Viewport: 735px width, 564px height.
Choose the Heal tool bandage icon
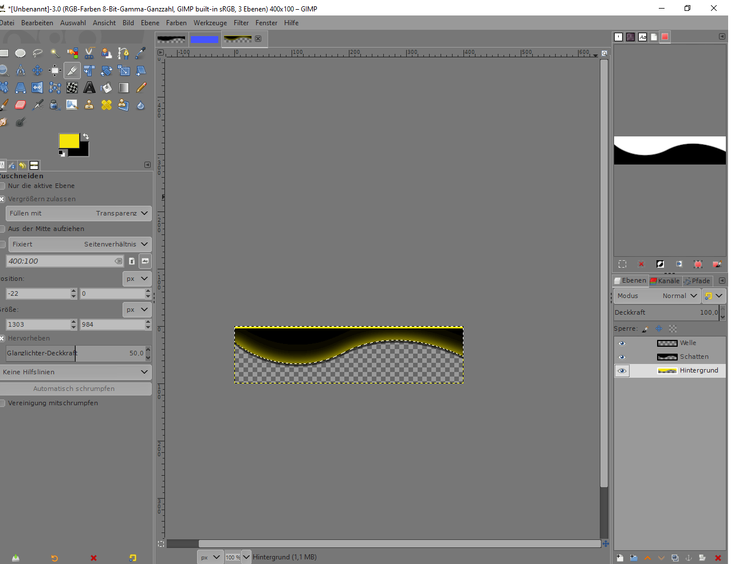click(107, 105)
